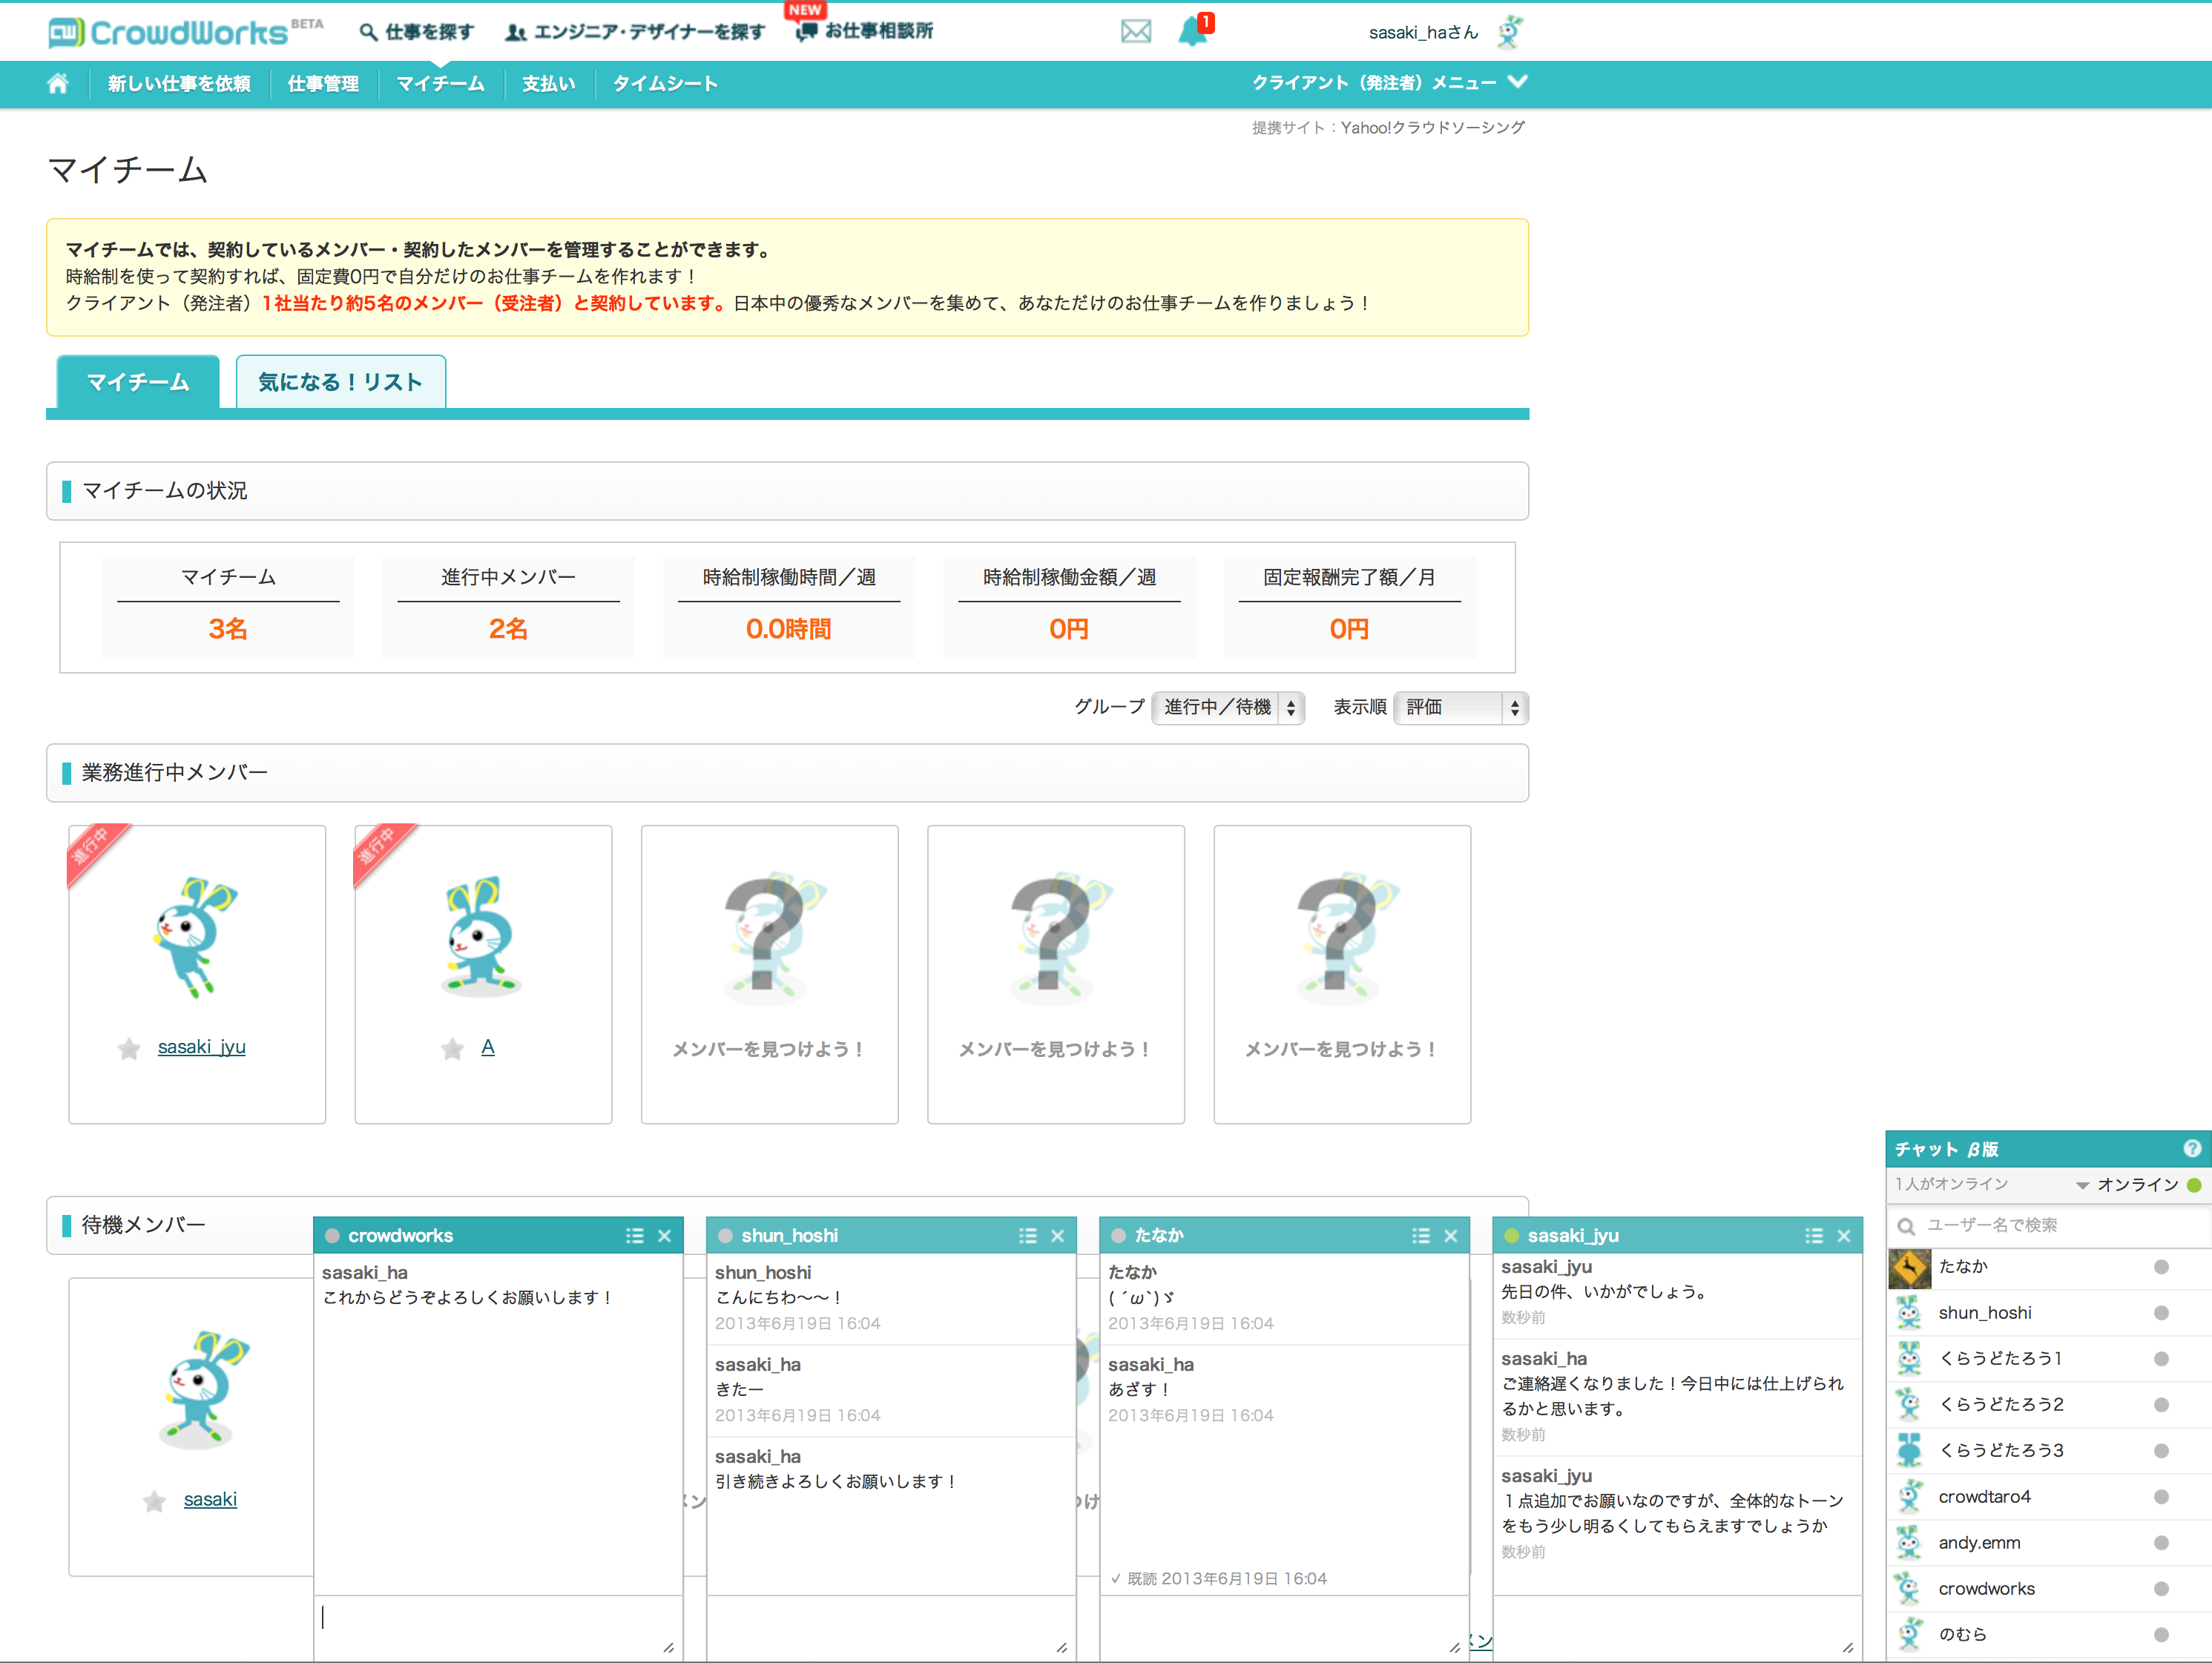Screen dimensions: 2212x1663
Task: Open sasaki_jyu's profile link
Action: [200, 1047]
